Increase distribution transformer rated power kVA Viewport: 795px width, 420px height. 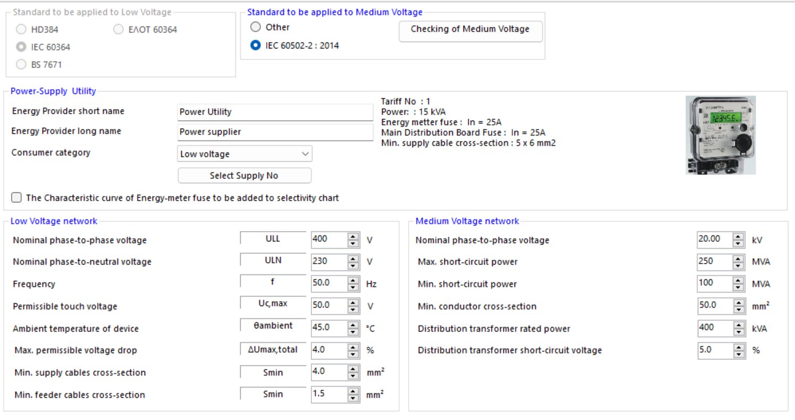[x=738, y=325]
